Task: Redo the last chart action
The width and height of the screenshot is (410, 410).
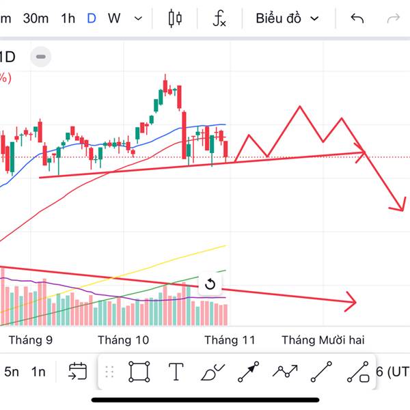Action: click(x=393, y=18)
